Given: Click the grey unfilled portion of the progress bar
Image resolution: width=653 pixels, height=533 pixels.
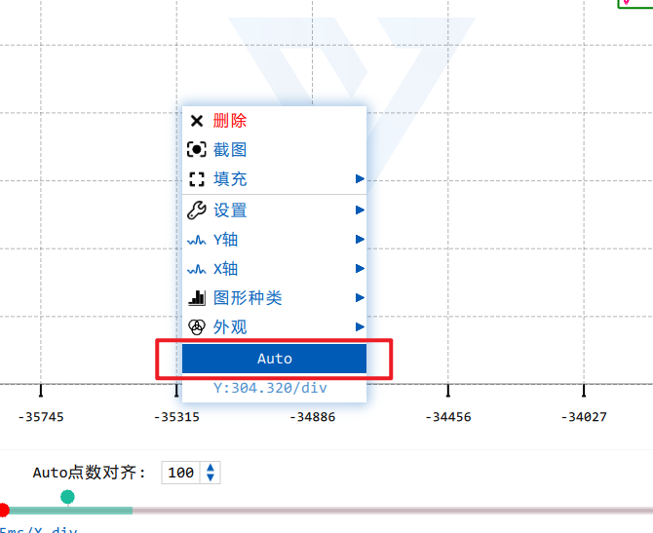Looking at the screenshot, I should pos(393,511).
